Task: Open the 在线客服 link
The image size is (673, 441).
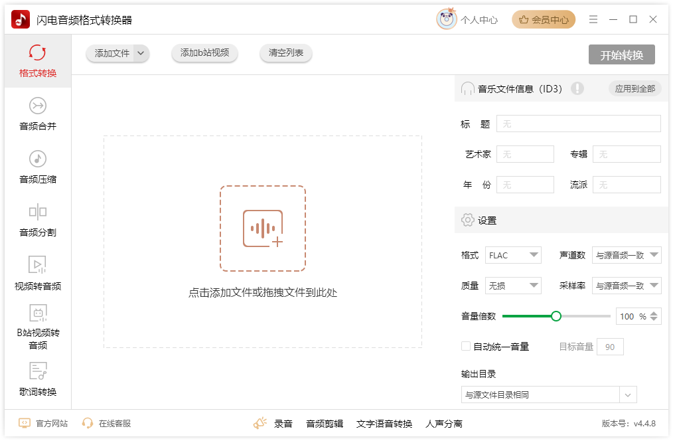Action: (115, 423)
